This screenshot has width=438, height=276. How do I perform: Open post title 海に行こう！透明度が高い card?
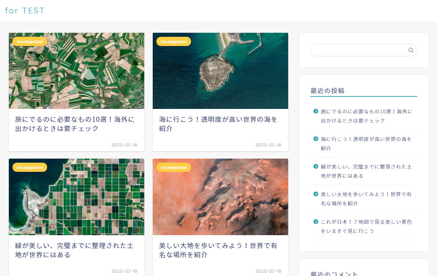pos(218,124)
